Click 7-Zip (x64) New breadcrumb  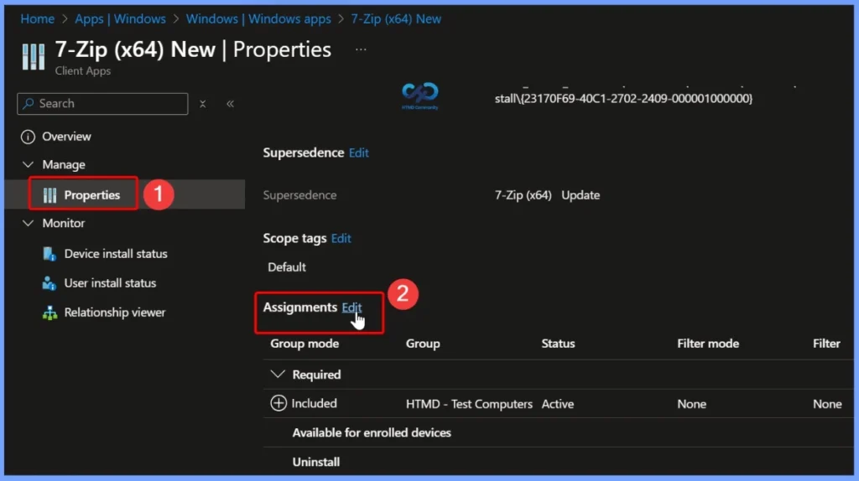point(396,19)
